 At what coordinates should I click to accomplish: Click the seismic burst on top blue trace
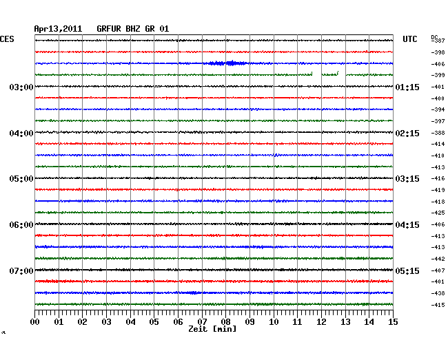point(227,63)
